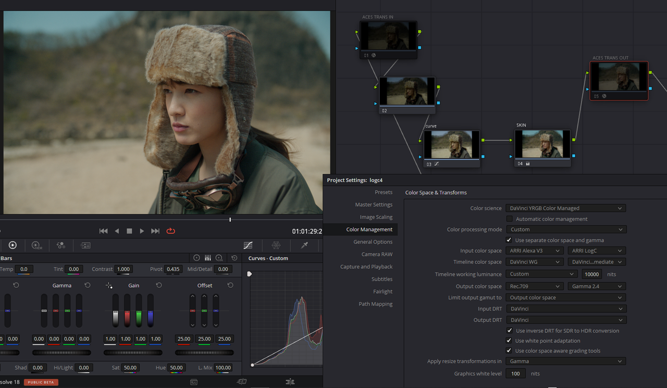Select the Gain white point picker
The height and width of the screenshot is (388, 667).
pos(109,286)
